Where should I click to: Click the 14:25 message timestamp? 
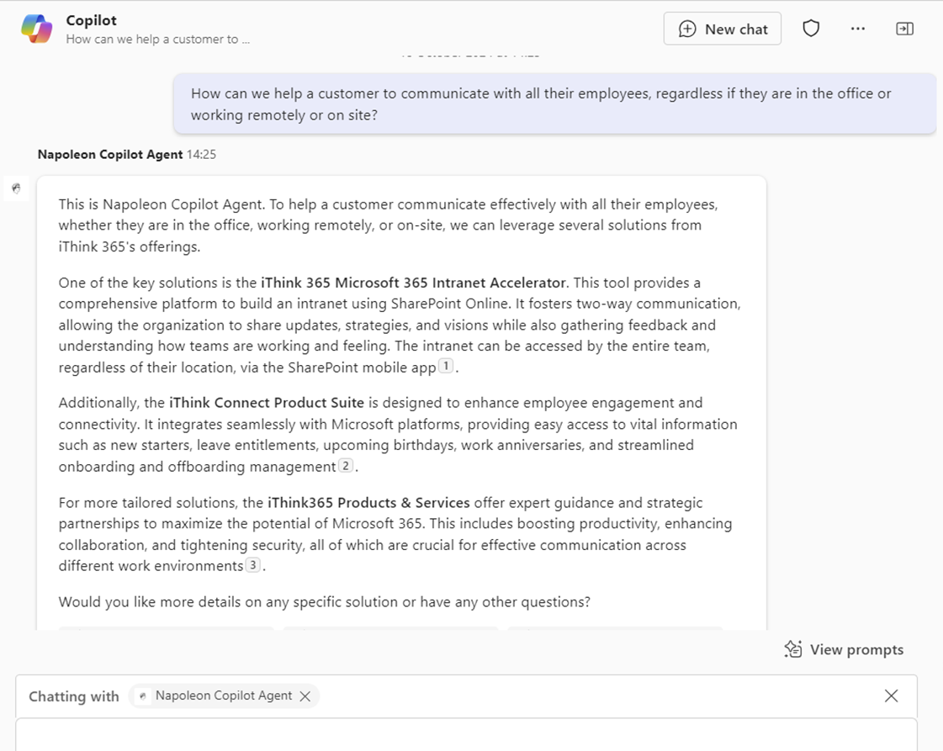[x=201, y=155]
